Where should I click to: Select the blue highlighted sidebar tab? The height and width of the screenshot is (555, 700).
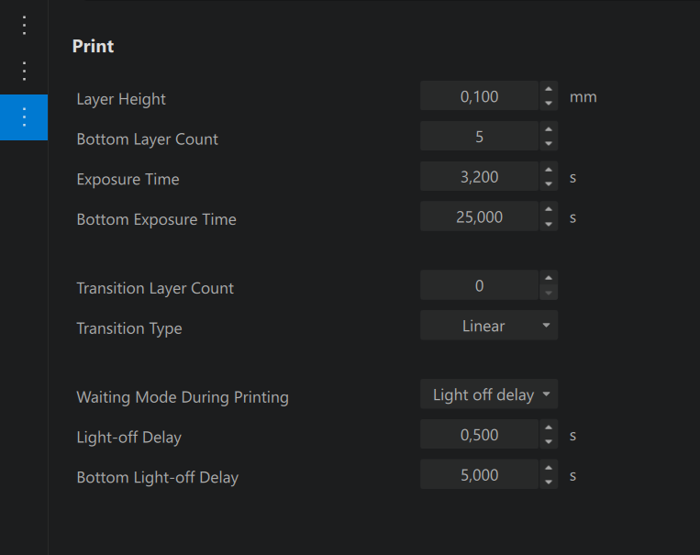pyautogui.click(x=24, y=117)
